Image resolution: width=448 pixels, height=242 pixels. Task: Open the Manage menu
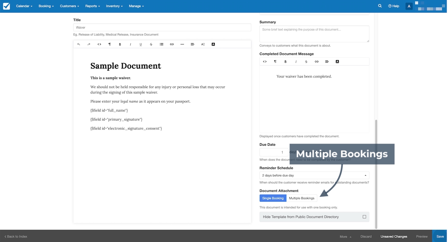tap(136, 6)
